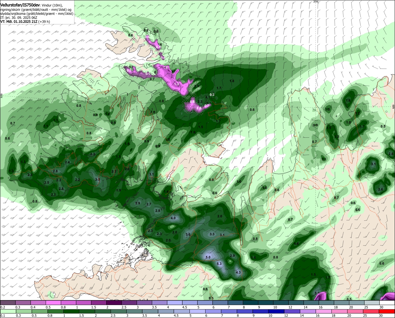Image resolution: width=395 pixels, height=318 pixels.
Task: Pick the darkest purple 2 snow legend swatch
Action: tap(114, 303)
